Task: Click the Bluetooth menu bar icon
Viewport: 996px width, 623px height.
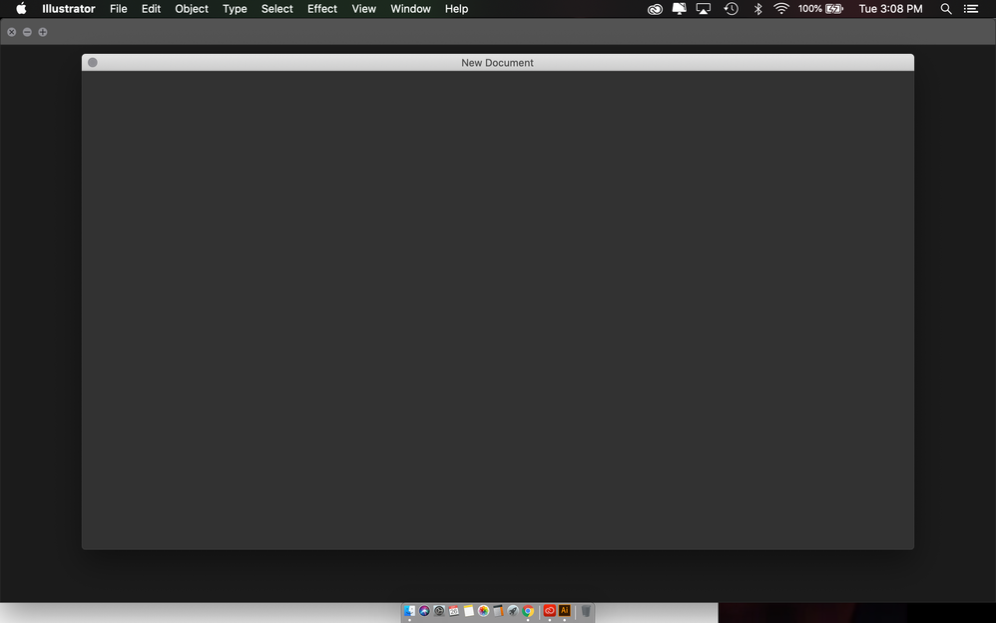Action: pyautogui.click(x=757, y=8)
